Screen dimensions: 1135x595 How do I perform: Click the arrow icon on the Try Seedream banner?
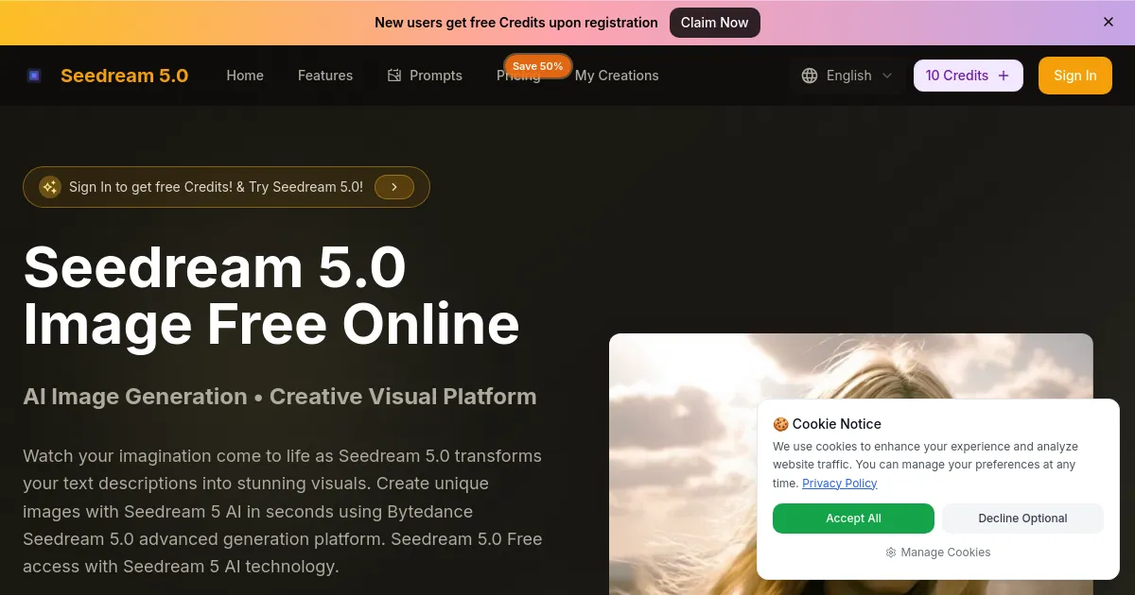(x=394, y=186)
